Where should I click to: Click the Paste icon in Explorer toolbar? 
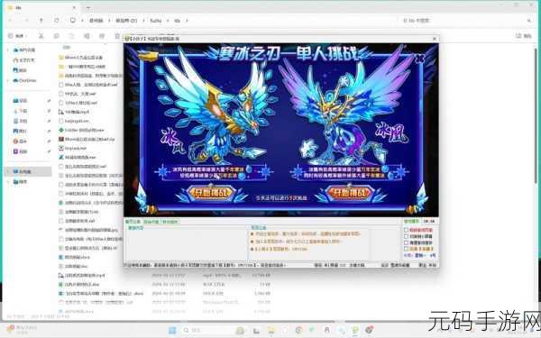click(71, 36)
